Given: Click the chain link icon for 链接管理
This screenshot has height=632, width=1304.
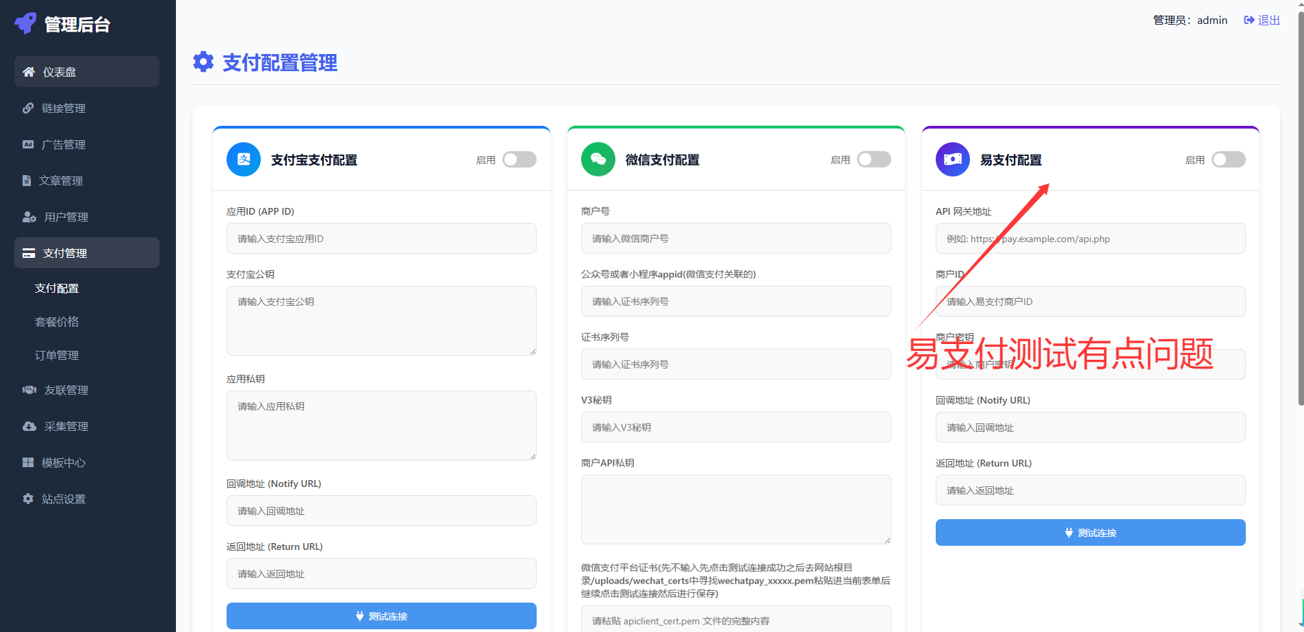Looking at the screenshot, I should pos(28,108).
